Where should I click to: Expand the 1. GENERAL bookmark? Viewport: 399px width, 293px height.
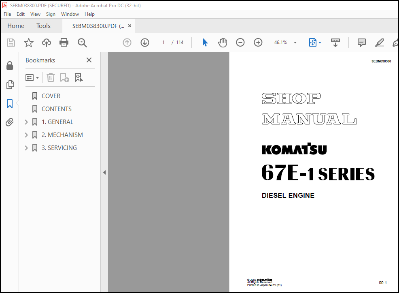click(26, 122)
